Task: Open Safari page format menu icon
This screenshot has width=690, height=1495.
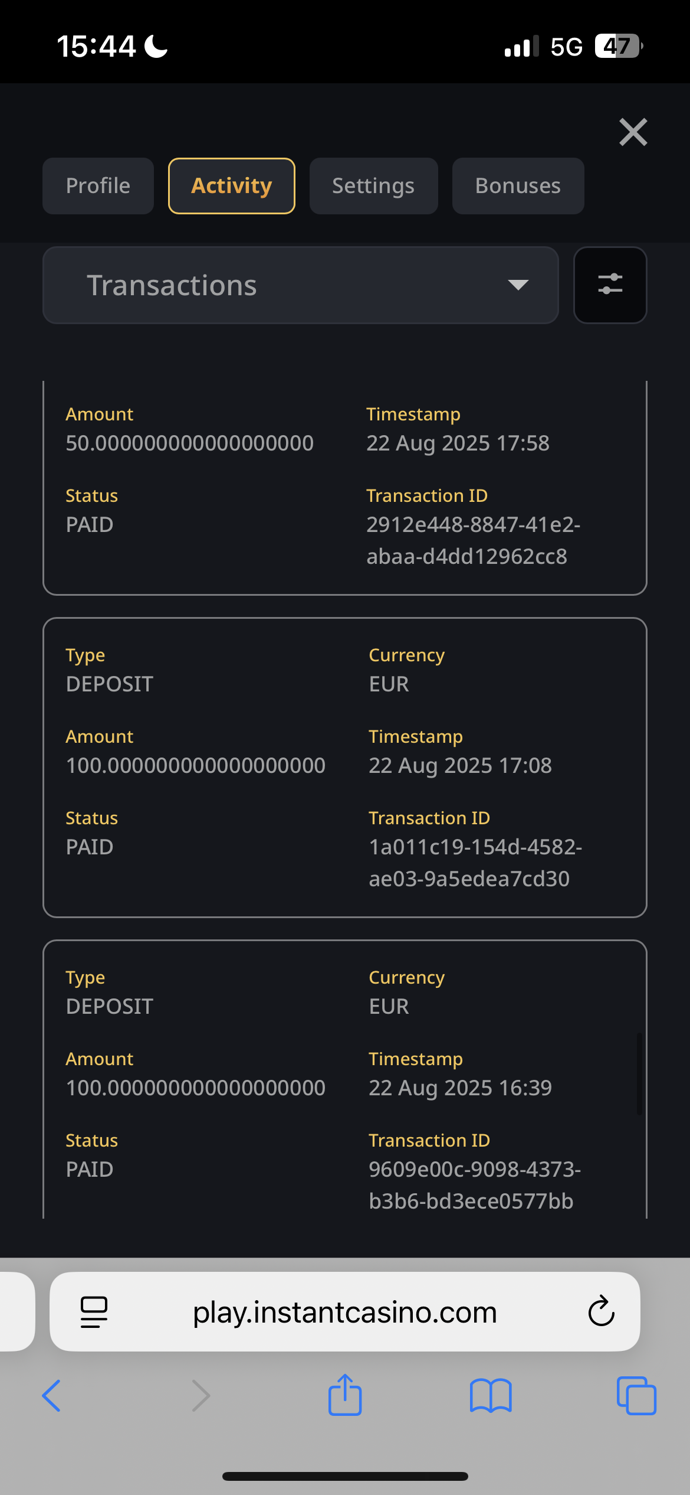Action: [x=94, y=1312]
